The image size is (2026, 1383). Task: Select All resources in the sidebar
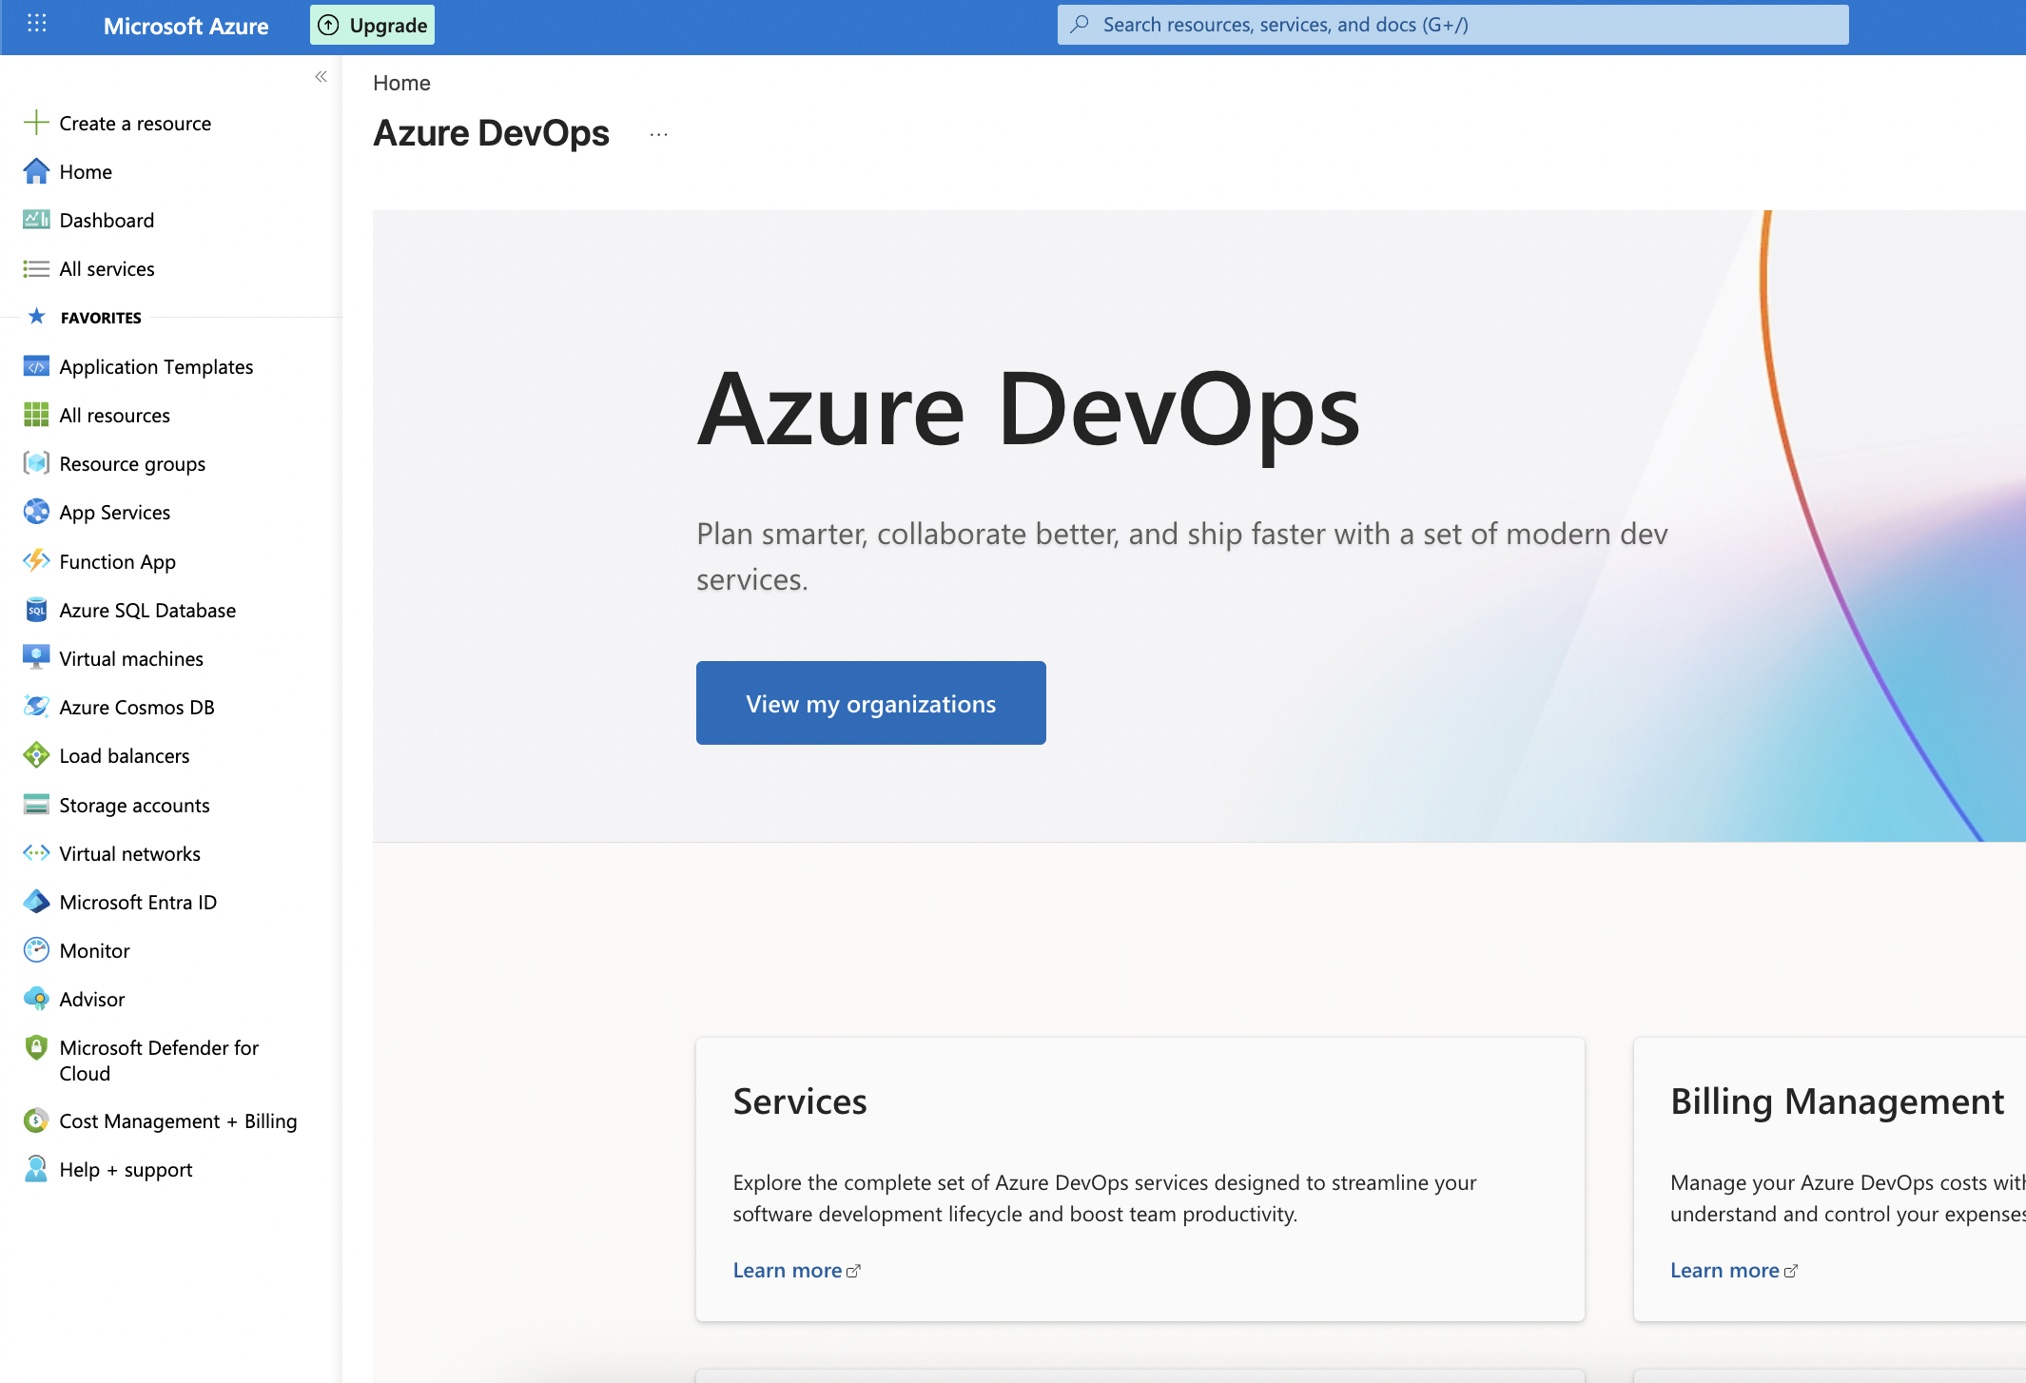(114, 416)
